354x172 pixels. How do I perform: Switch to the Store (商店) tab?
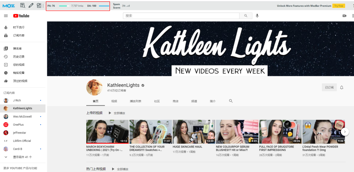[175, 101]
